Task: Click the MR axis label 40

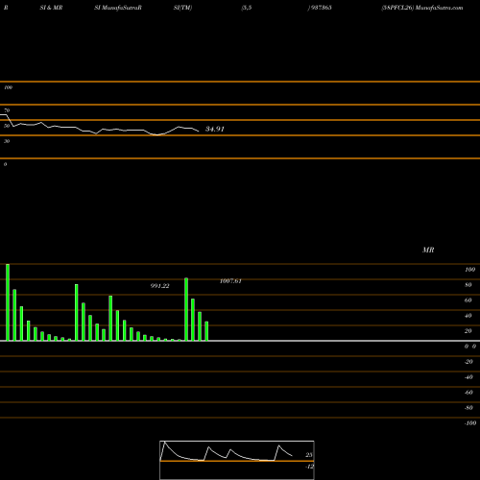Action: coord(468,316)
